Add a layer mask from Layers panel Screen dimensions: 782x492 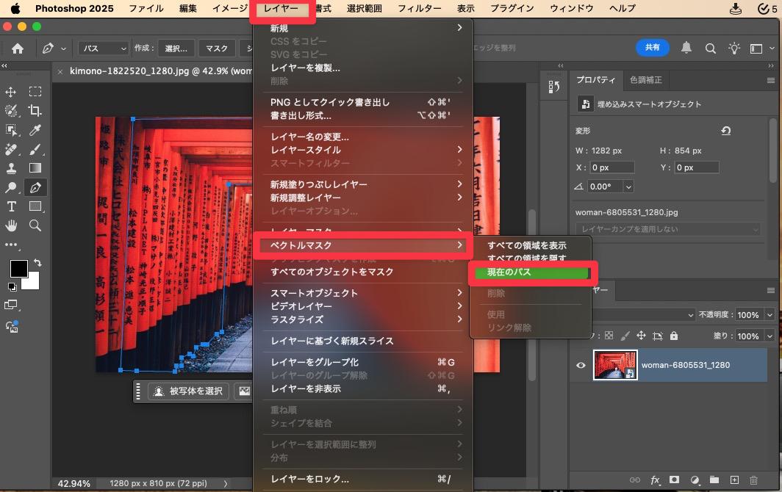pos(674,480)
